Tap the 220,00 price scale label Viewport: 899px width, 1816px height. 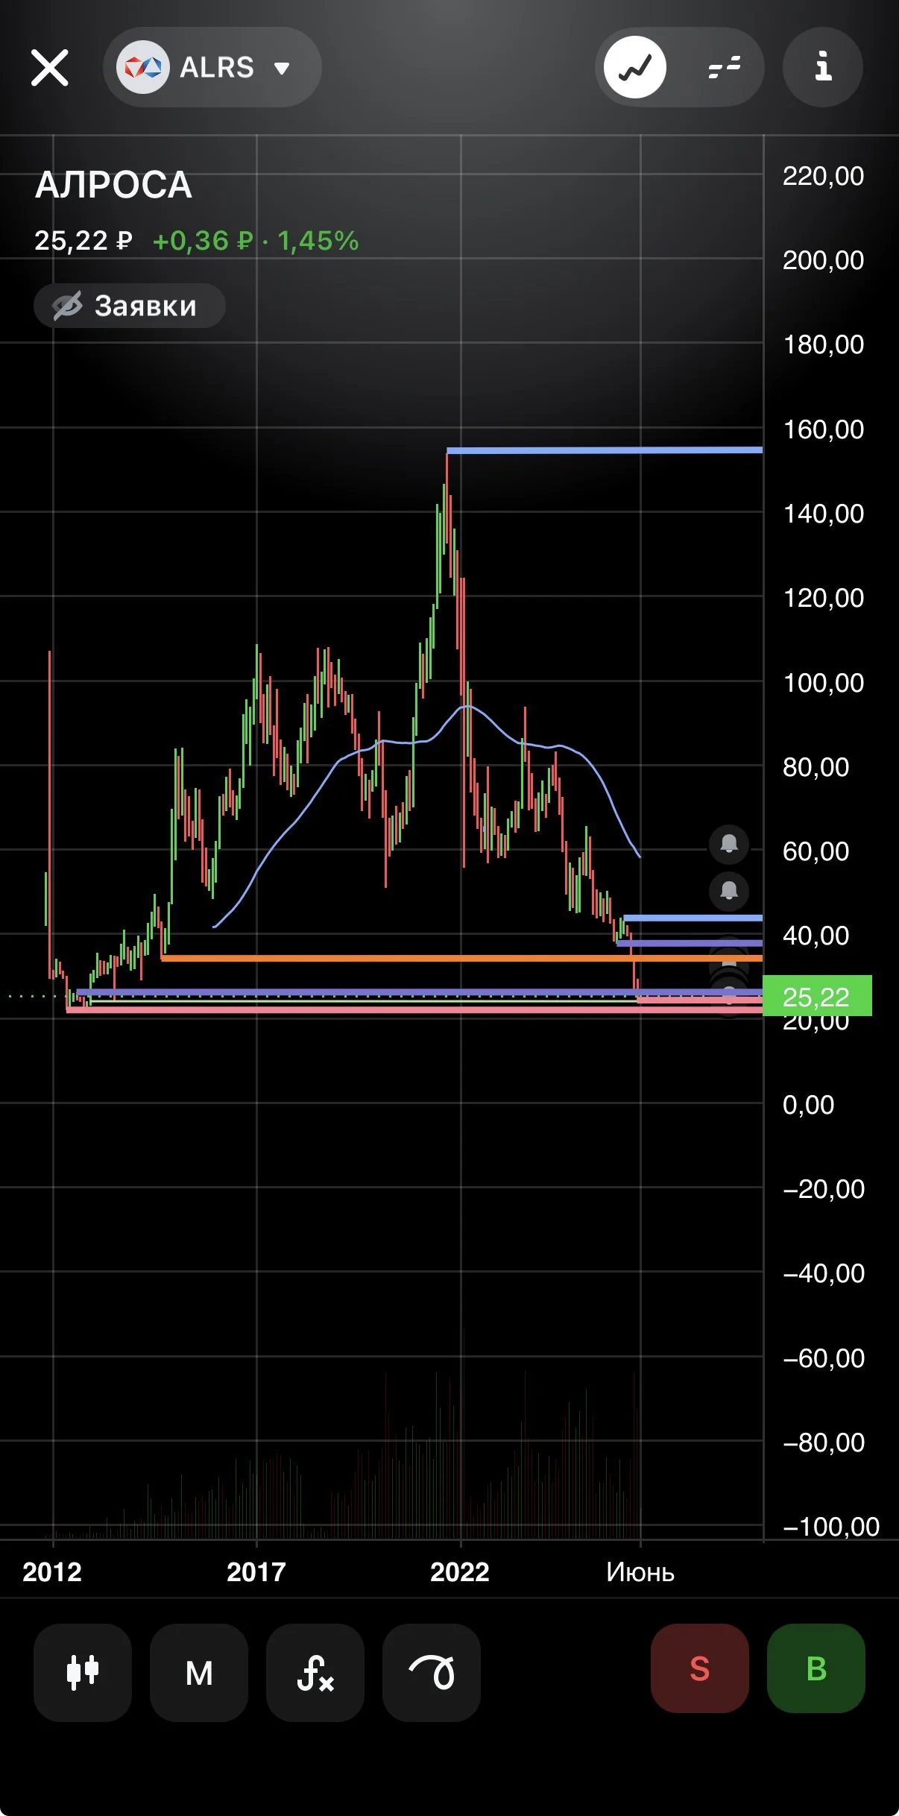[x=823, y=176]
